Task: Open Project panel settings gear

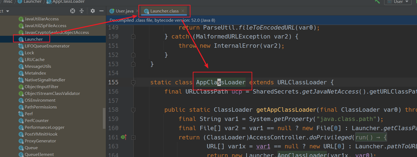Action: coord(93,11)
